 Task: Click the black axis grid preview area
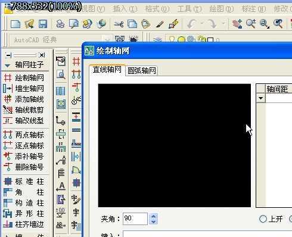point(175,145)
